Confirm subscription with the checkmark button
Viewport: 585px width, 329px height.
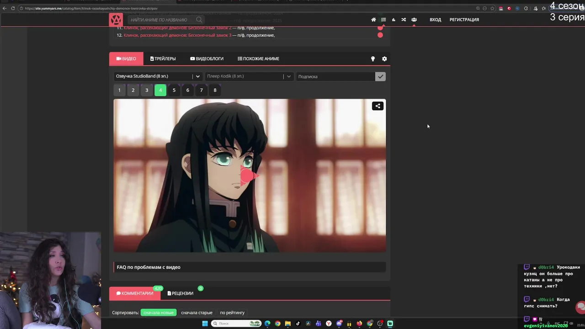coord(380,76)
